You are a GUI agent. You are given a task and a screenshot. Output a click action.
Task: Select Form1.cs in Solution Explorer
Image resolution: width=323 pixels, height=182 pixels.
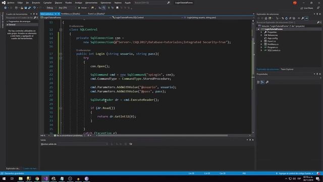(272, 41)
